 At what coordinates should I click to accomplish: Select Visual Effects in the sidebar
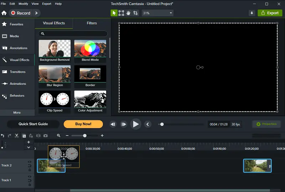click(x=17, y=60)
